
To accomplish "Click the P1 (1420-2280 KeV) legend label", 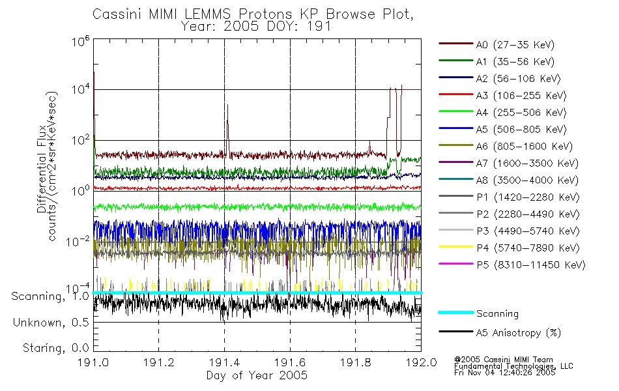I will click(528, 197).
